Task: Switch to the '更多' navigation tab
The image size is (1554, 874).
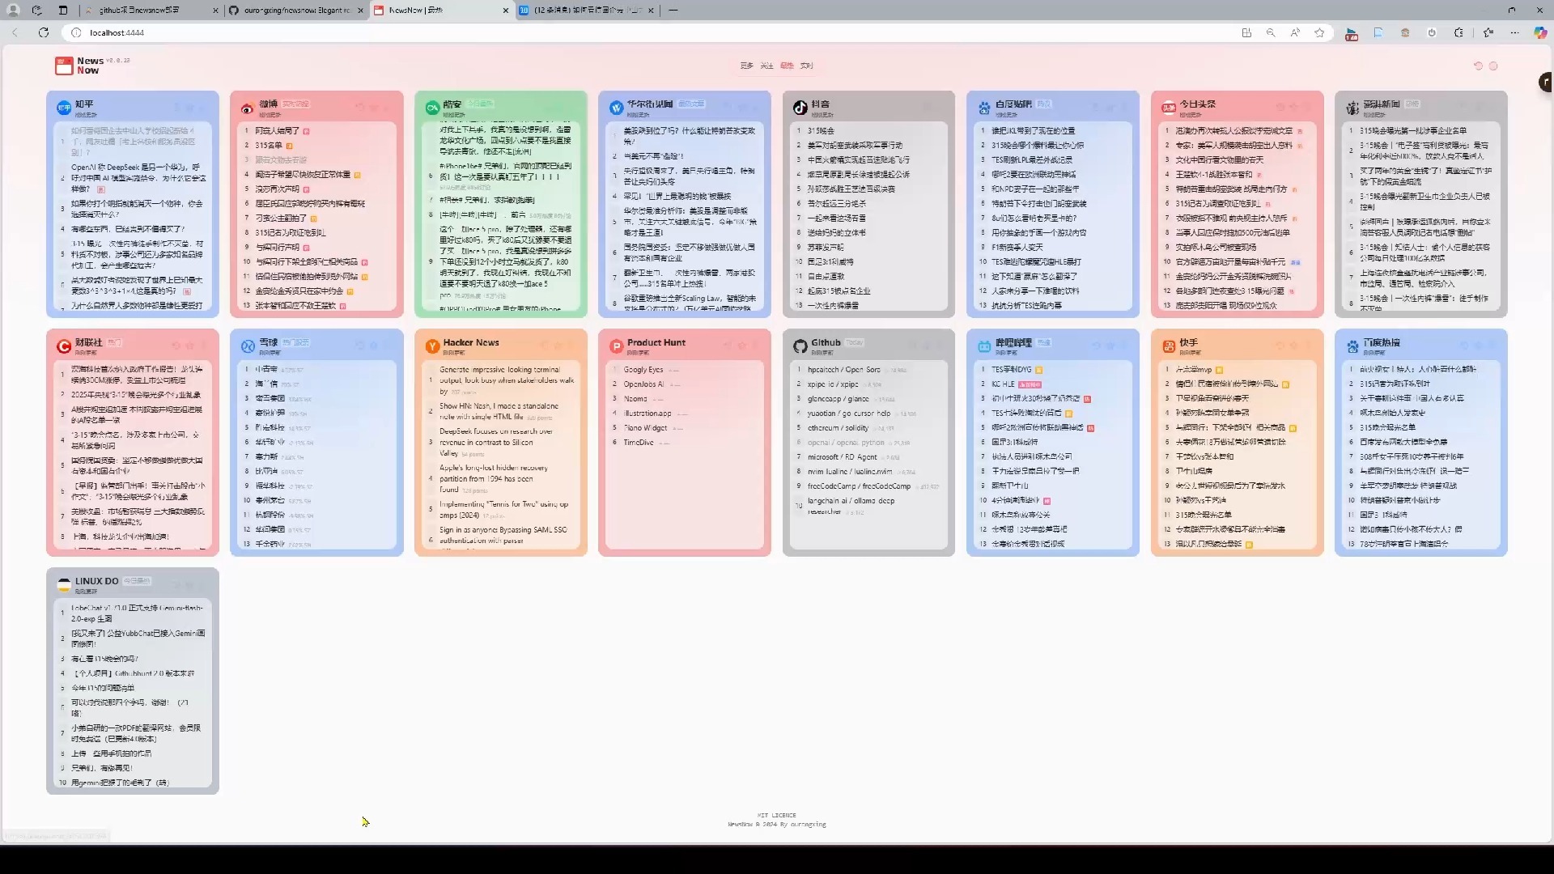Action: click(x=746, y=66)
